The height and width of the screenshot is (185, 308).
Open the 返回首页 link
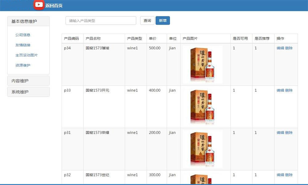point(54,6)
